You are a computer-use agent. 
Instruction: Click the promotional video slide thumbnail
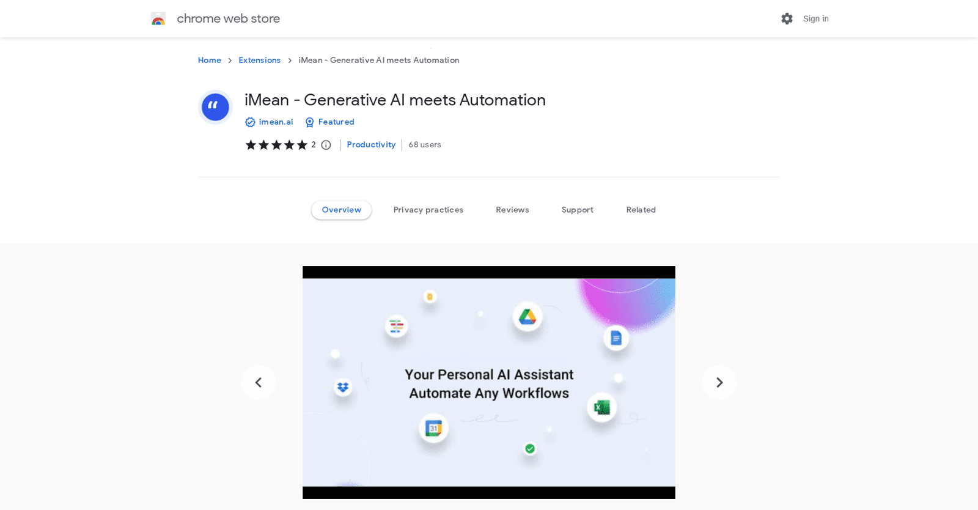pyautogui.click(x=489, y=382)
